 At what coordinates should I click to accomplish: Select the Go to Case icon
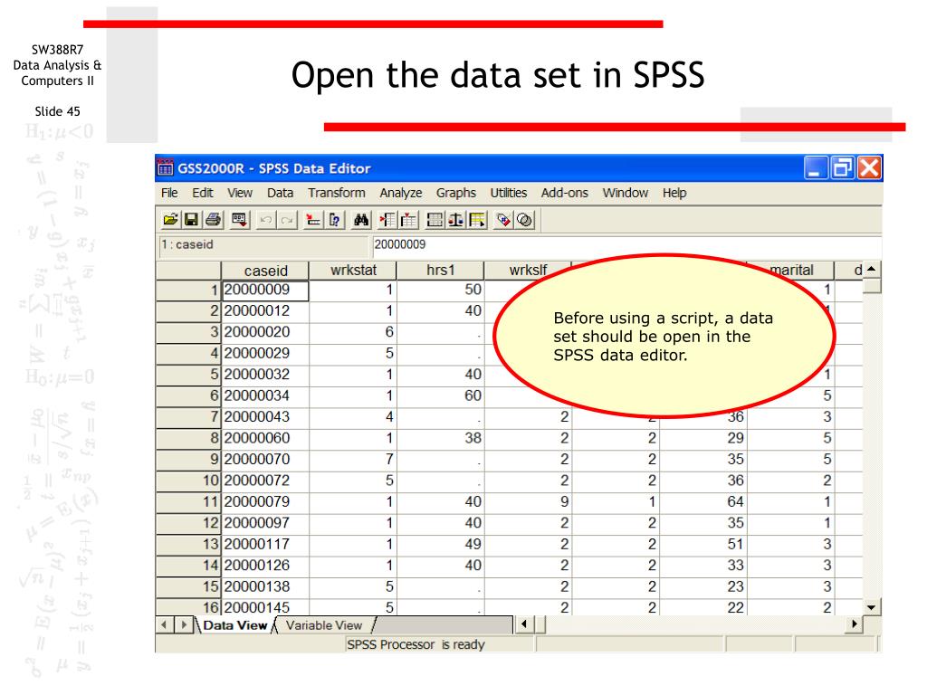tap(312, 220)
